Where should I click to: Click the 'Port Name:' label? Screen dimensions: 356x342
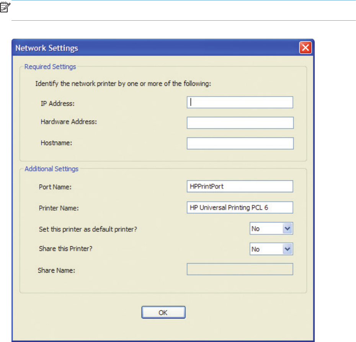pos(55,187)
